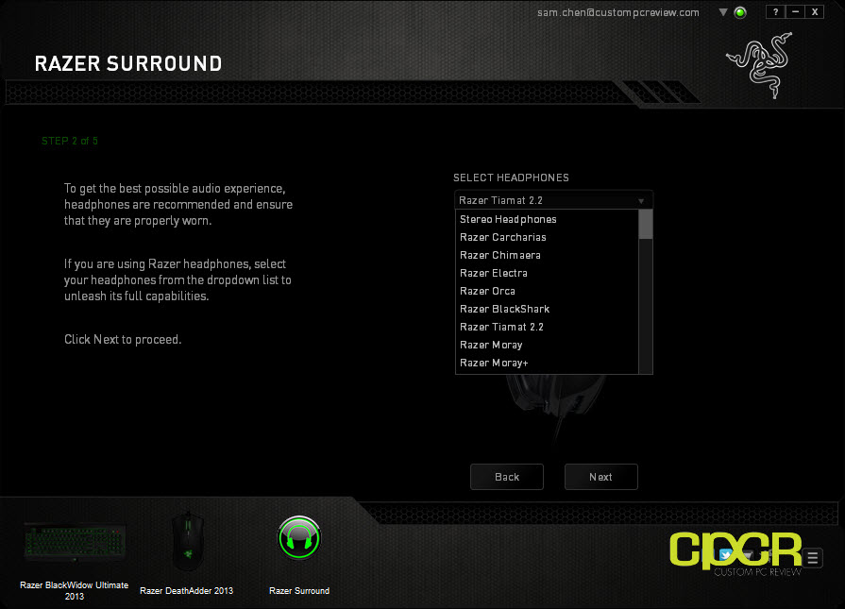Minimize the Razer Surround window
Screen dimensions: 845x609
point(795,12)
